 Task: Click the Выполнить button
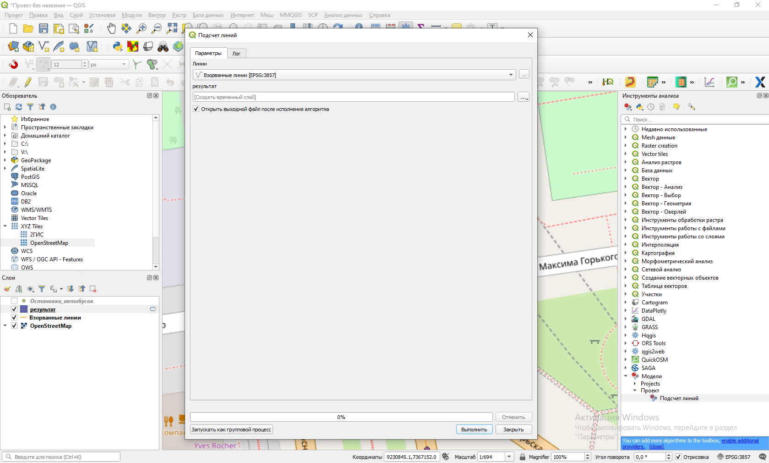click(474, 430)
